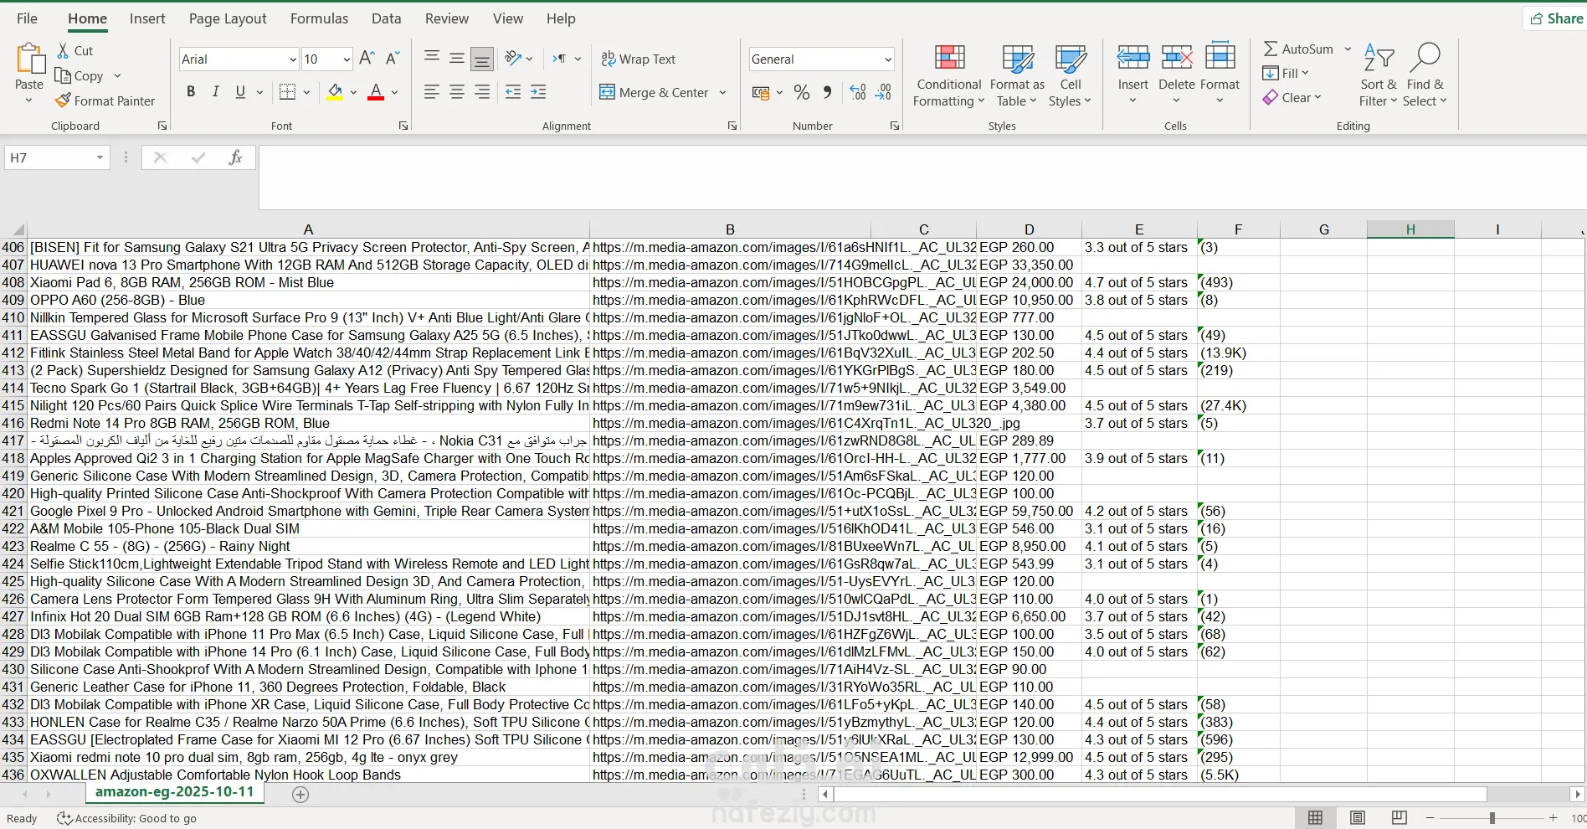Expand the Merge & Center dropdown arrow

point(722,93)
